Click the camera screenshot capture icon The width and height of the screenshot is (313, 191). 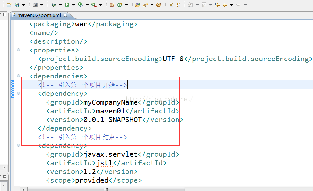pyautogui.click(x=35, y=5)
